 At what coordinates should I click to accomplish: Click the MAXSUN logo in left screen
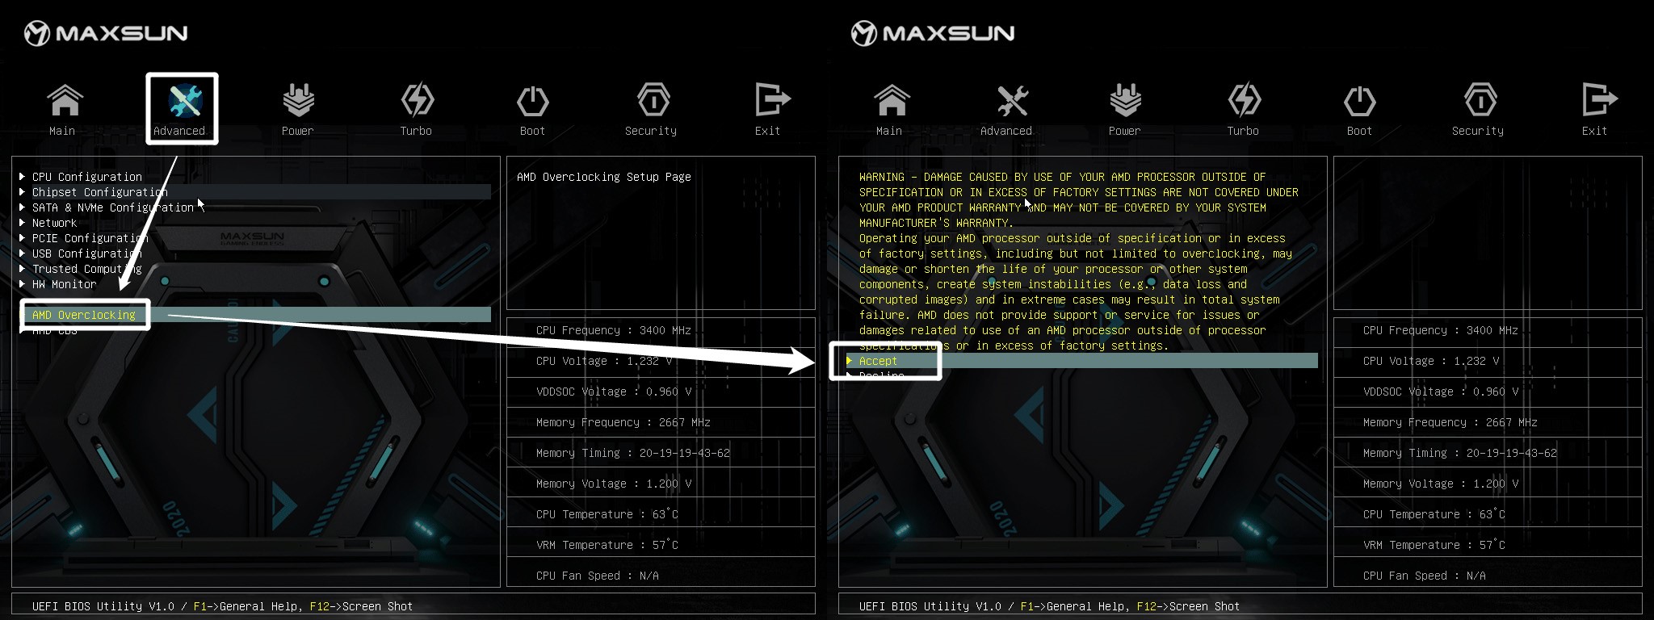pos(106,33)
